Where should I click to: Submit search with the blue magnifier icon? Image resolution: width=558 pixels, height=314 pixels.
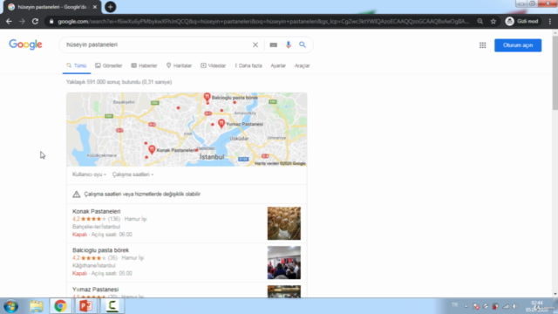pos(303,44)
